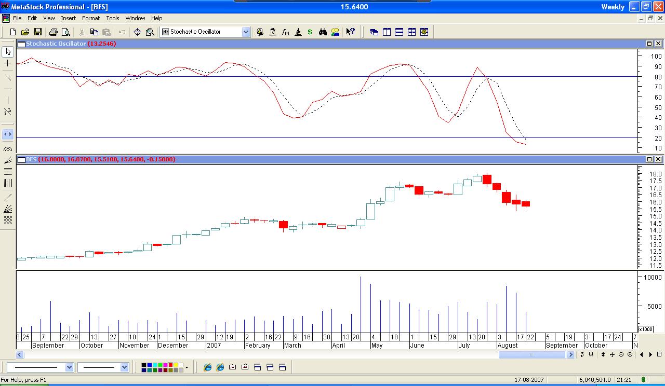This screenshot has width=665, height=386.
Task: Close the BES price inner window
Action: (658, 159)
